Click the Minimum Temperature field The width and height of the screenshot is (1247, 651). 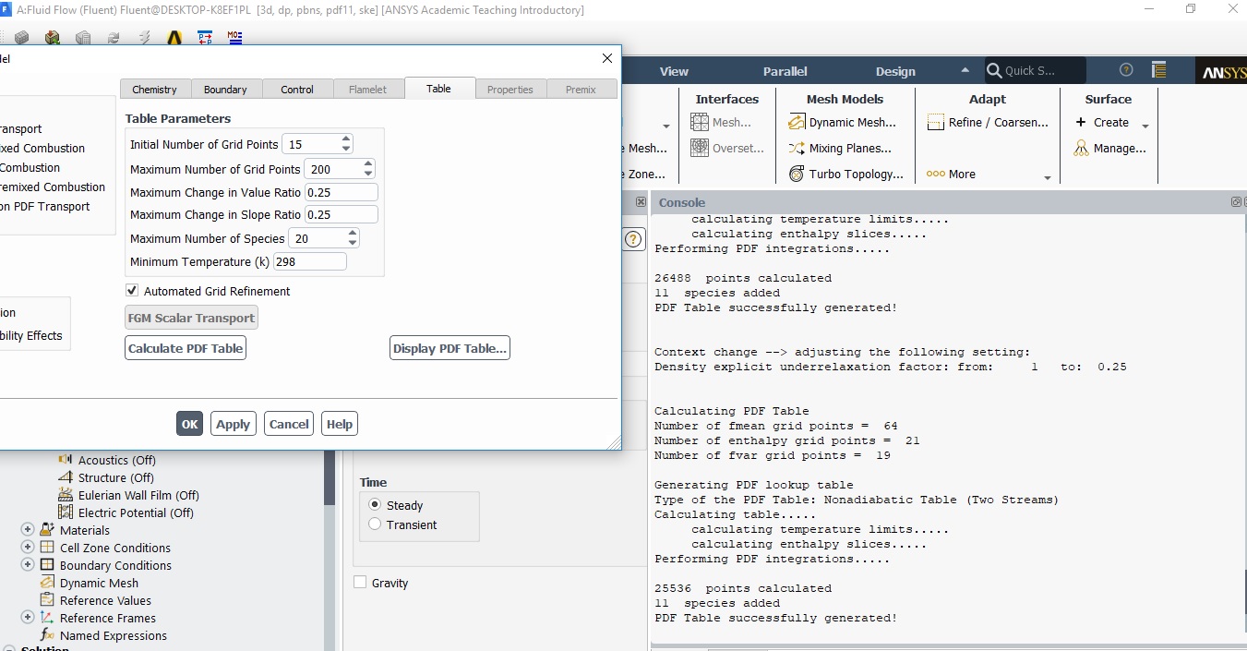[x=310, y=261]
